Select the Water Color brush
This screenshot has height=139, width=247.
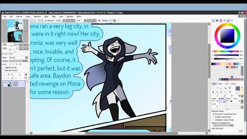point(215,100)
